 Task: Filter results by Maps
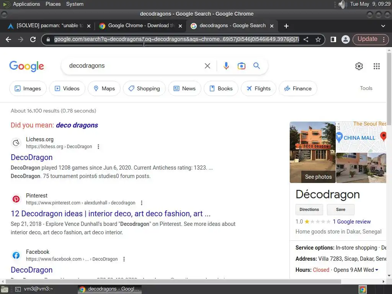click(x=104, y=88)
